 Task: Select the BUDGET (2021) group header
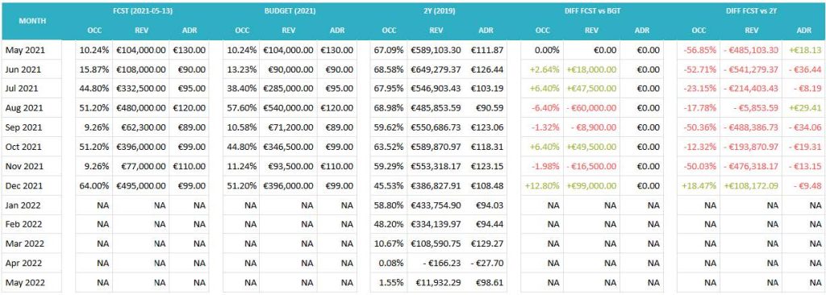(x=290, y=10)
